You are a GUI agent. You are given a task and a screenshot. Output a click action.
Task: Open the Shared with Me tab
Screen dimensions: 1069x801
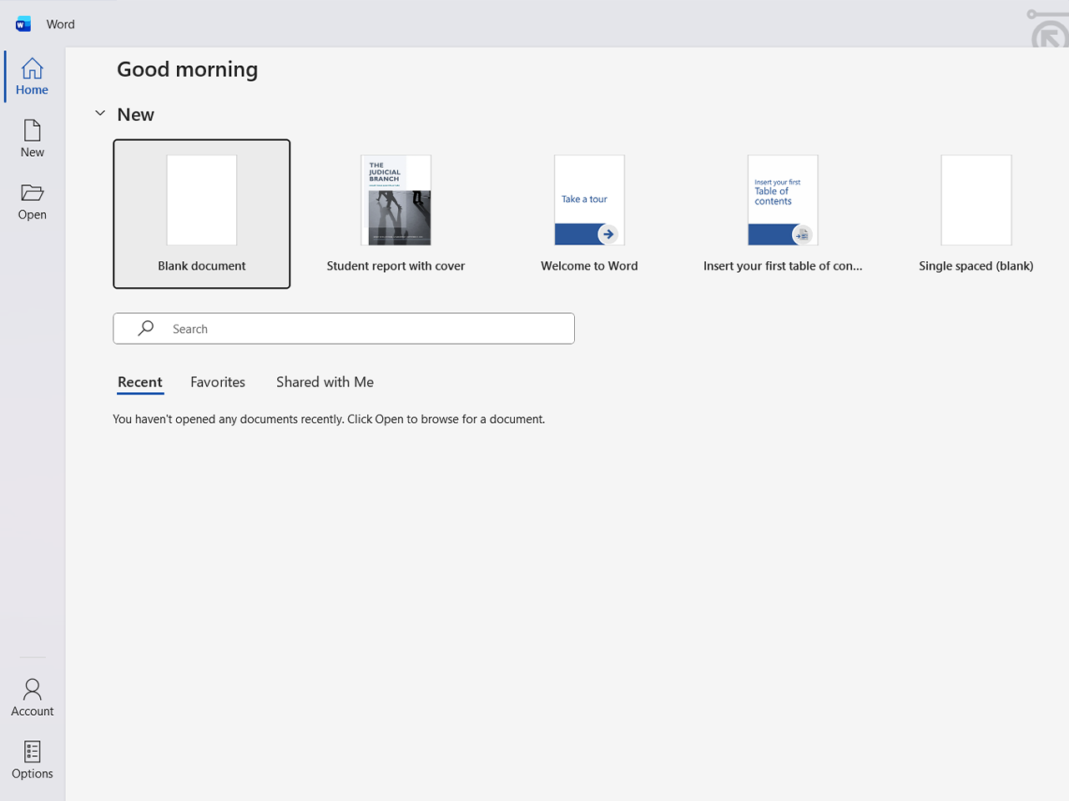coord(325,382)
